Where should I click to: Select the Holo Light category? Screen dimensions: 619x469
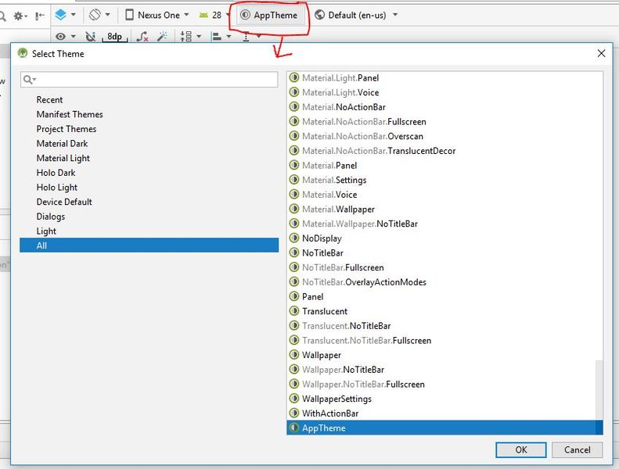[57, 188]
